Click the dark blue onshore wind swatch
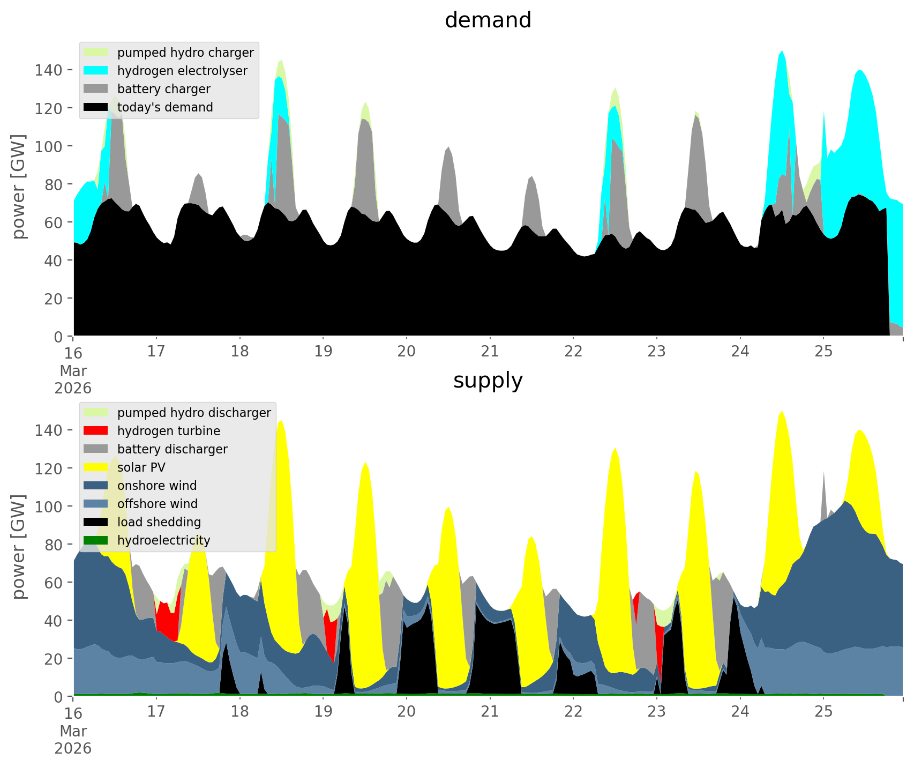This screenshot has width=914, height=767. [96, 486]
